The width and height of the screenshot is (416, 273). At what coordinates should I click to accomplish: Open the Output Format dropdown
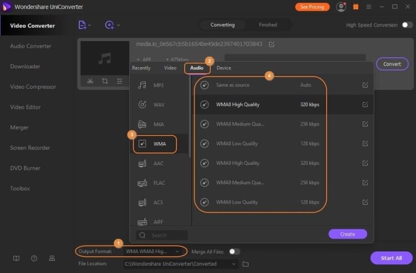click(x=153, y=251)
